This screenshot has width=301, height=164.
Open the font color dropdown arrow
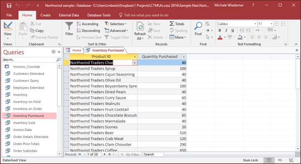(x=225, y=37)
